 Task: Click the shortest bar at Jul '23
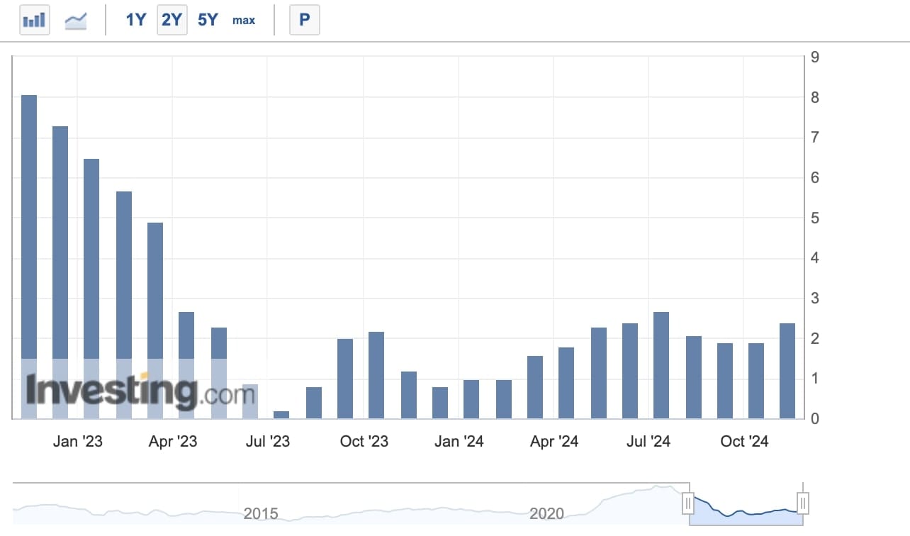(281, 415)
